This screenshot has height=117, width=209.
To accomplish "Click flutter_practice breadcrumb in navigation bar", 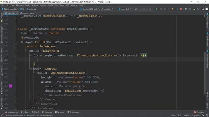I will pos(9,9).
